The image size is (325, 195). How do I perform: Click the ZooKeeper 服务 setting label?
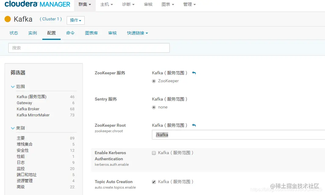[110, 73]
